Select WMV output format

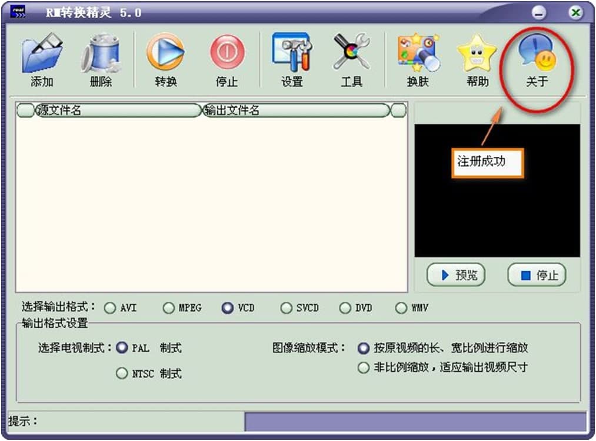401,307
